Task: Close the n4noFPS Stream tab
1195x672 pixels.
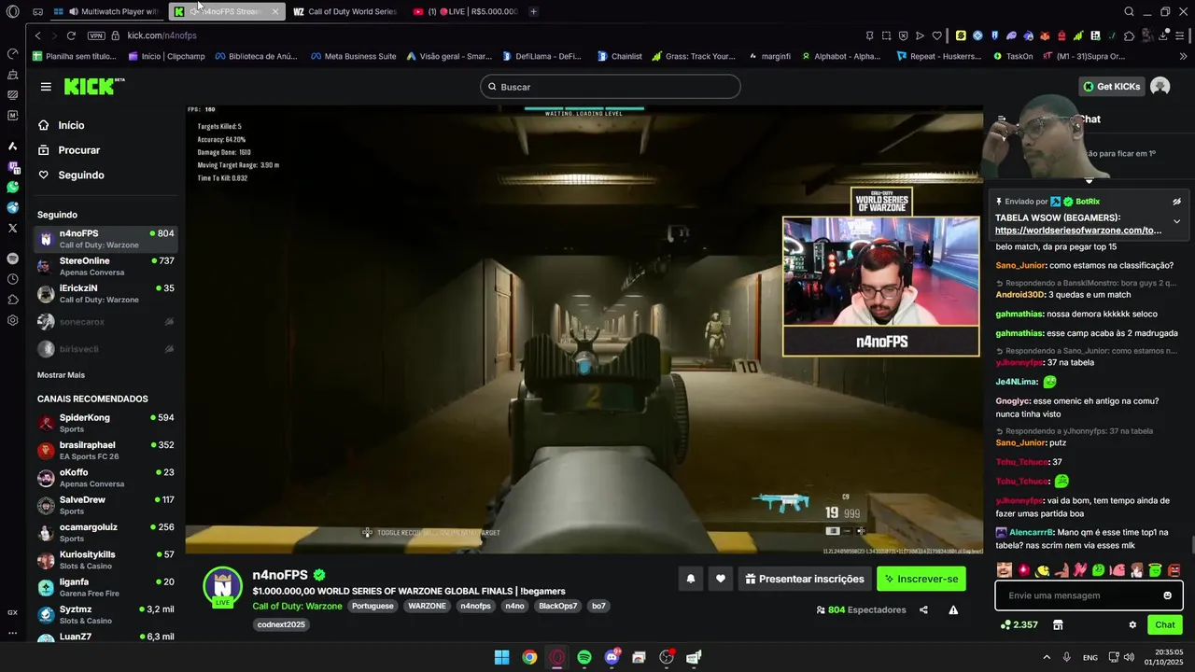Action: tap(274, 11)
